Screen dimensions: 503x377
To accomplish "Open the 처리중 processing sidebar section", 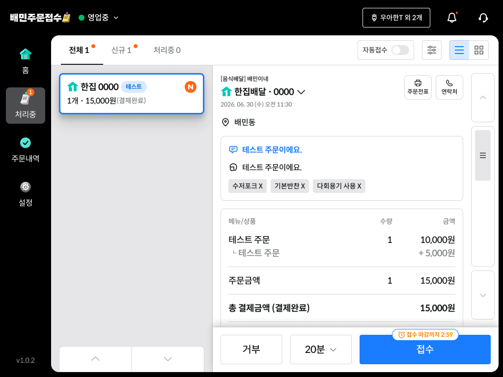I will pos(26,106).
